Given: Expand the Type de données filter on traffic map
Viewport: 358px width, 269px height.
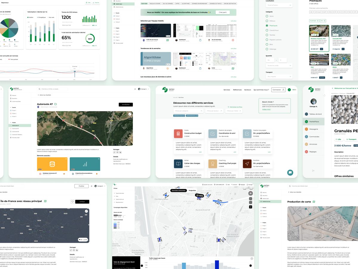Looking at the screenshot, I should (120, 193).
